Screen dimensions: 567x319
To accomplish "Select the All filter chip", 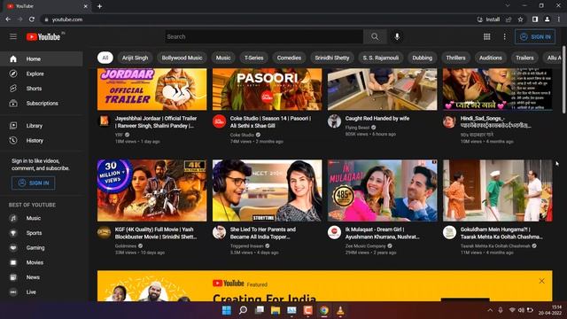I will [105, 58].
